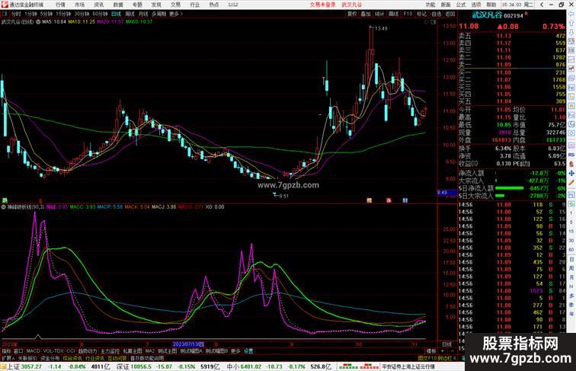Click the Tongdaxin app logo icon
Screen dimensions: 576x371
pyautogui.click(x=4, y=5)
